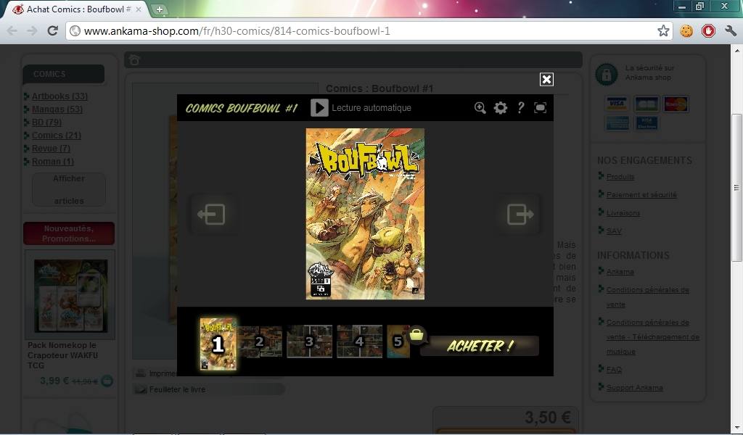743x435 pixels.
Task: Open Chrome wrench menu
Action: coord(730,30)
